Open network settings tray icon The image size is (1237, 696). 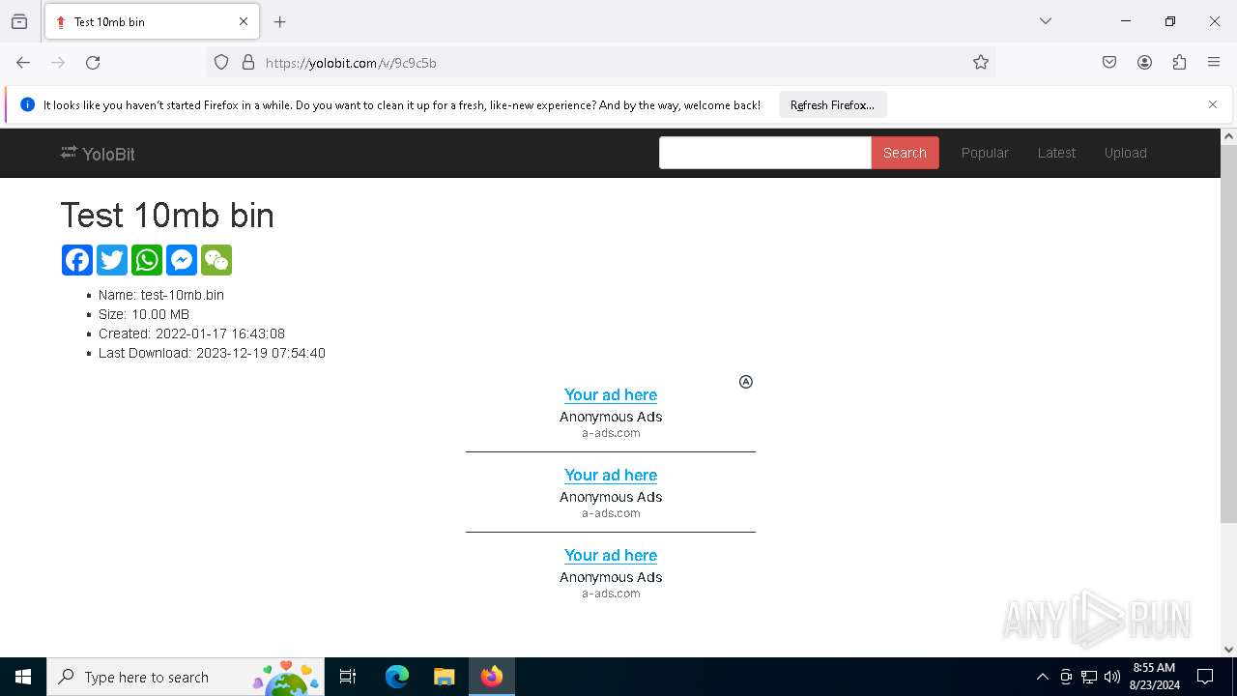point(1089,677)
